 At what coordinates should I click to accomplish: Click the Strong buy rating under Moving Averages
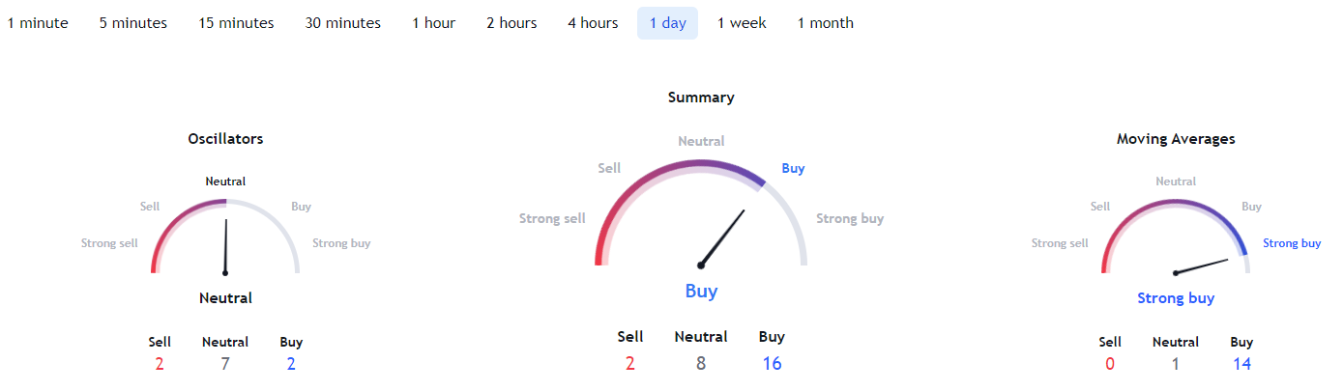(x=1176, y=298)
